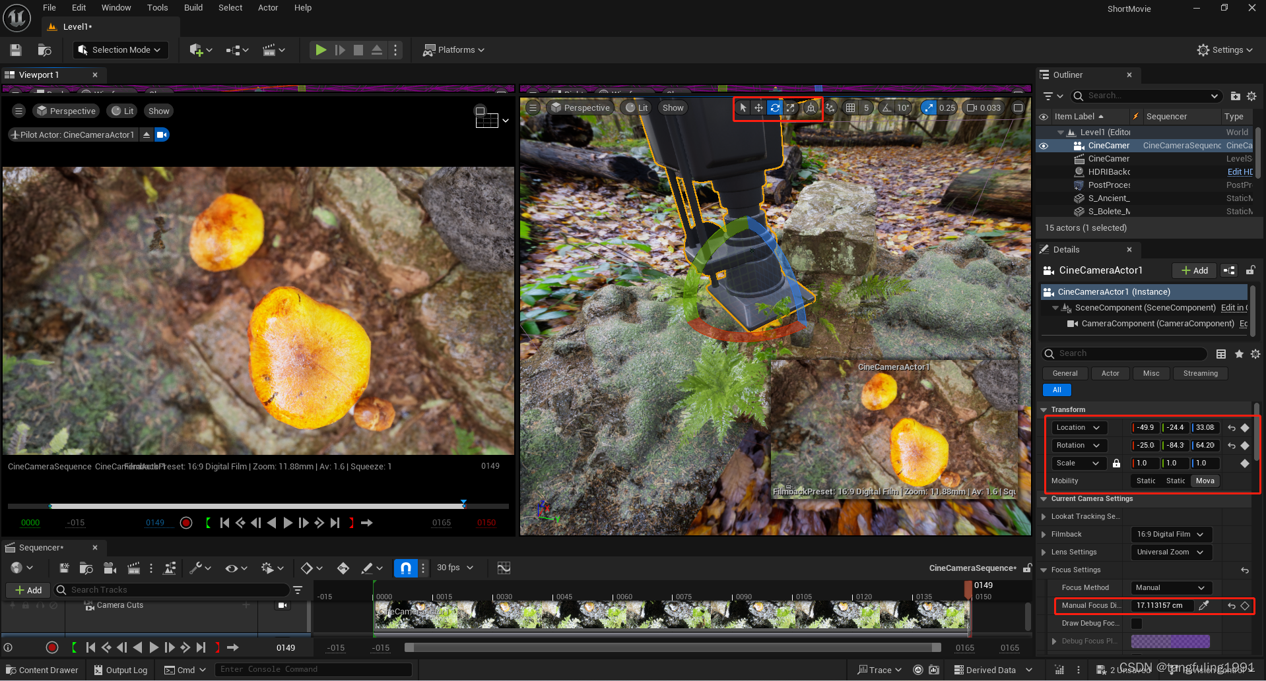
Task: Render this movie using clapperboard icon
Action: click(x=133, y=568)
